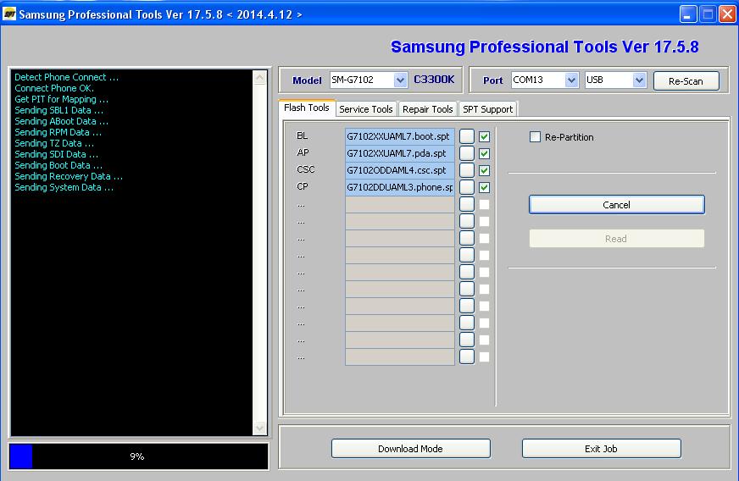Click the SPT application icon in title bar
This screenshot has height=481, width=739.
9,14
